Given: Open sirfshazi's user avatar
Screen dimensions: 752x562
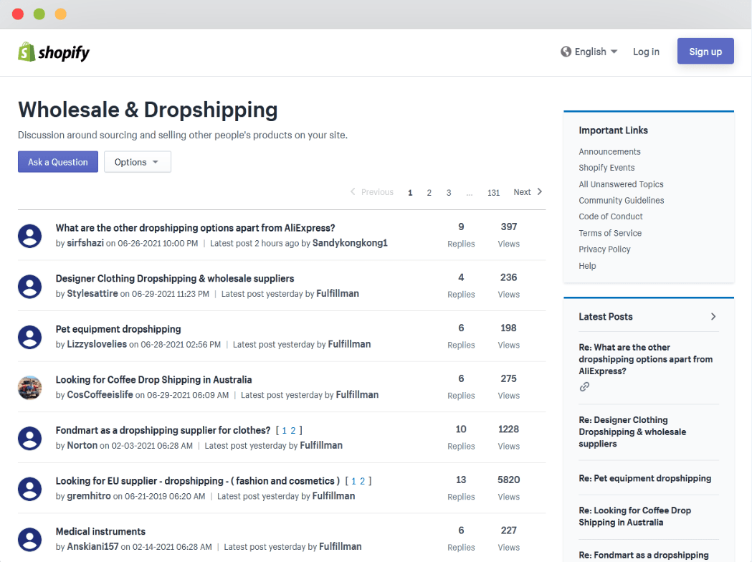Looking at the screenshot, I should pos(29,235).
